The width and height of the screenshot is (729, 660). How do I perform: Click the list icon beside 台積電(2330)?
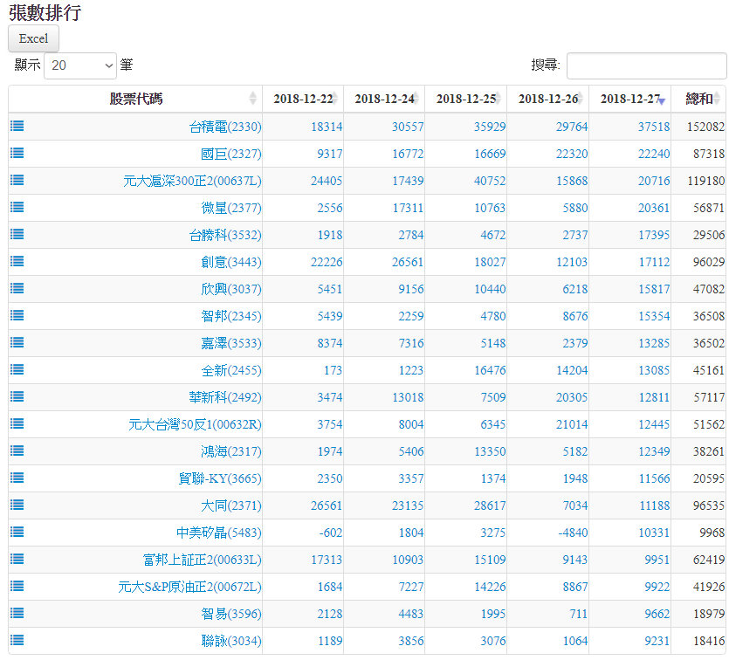tap(17, 126)
